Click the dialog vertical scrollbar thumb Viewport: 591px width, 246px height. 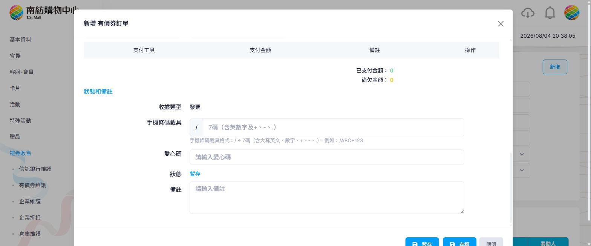coord(511,187)
